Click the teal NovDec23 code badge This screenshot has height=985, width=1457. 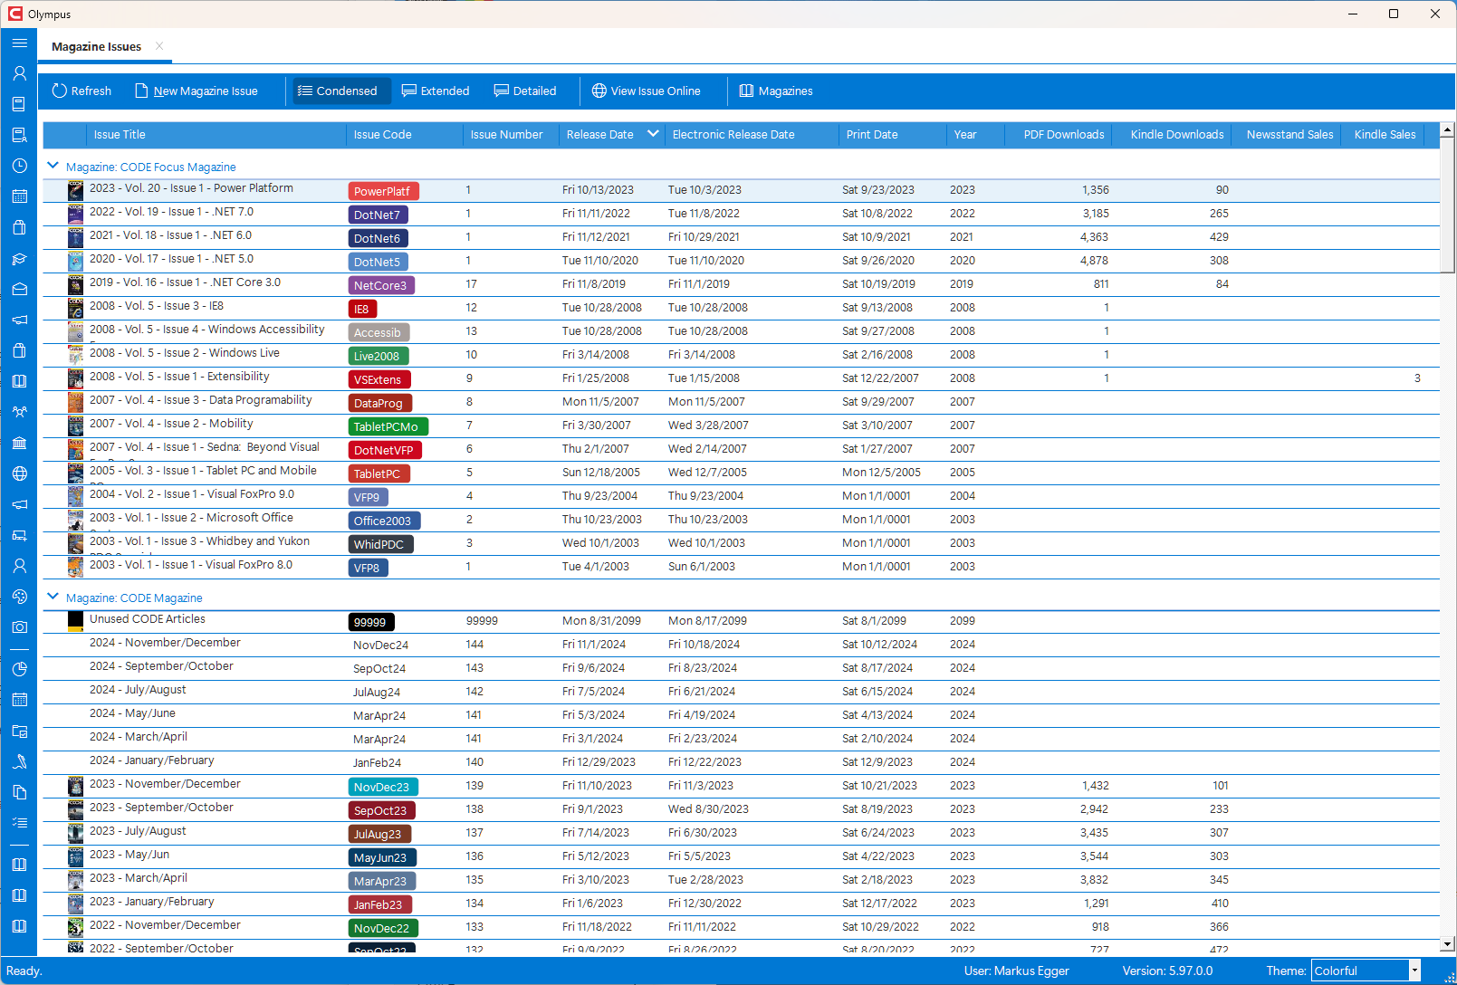383,787
